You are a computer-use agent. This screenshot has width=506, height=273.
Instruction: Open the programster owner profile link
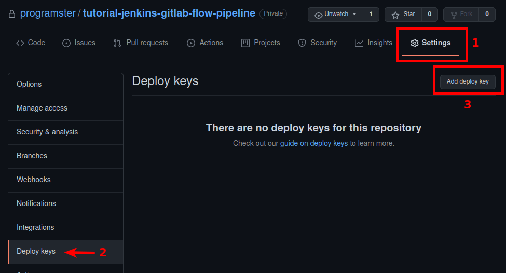(48, 13)
